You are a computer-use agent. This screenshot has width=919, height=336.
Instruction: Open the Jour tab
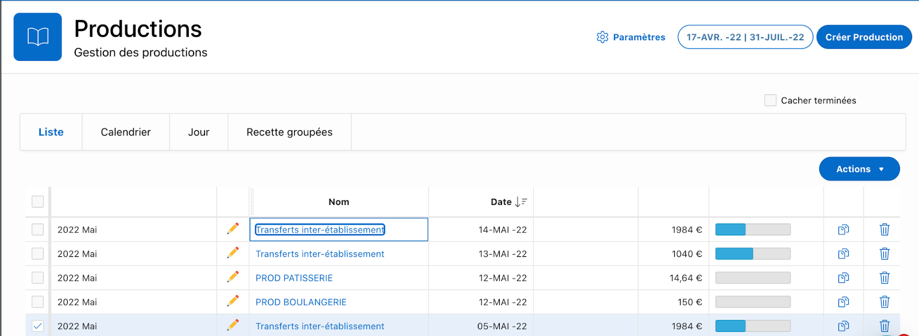pos(199,132)
